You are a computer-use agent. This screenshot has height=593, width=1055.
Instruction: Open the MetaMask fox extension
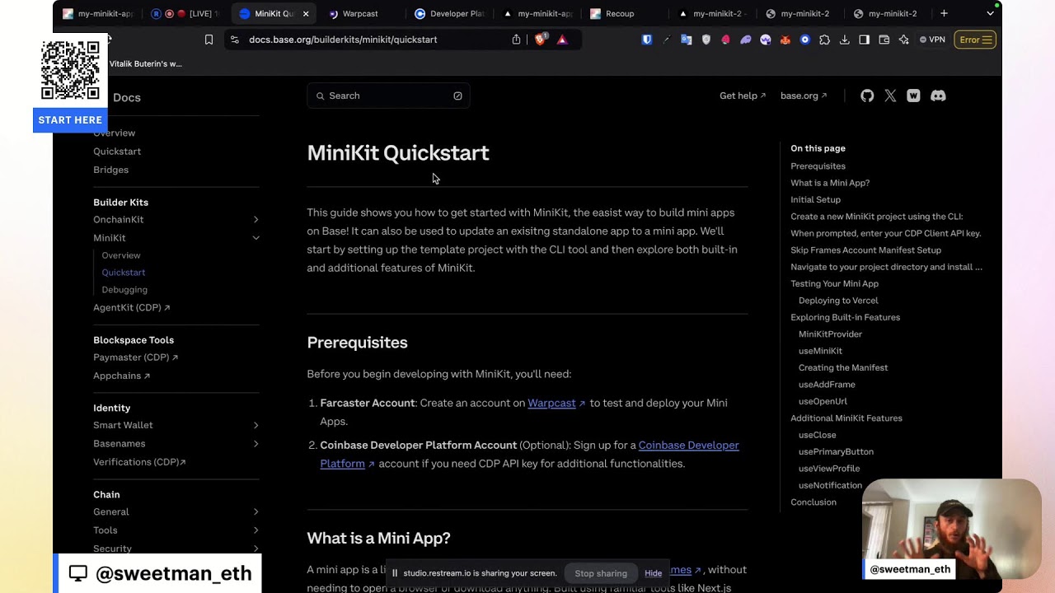point(785,40)
